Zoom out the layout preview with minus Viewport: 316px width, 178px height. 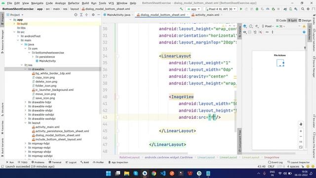click(301, 136)
